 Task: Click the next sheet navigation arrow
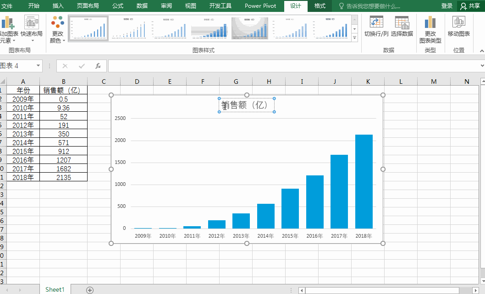20,290
